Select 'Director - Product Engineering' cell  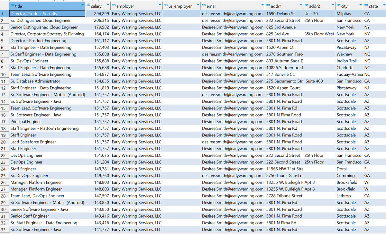point(47,41)
